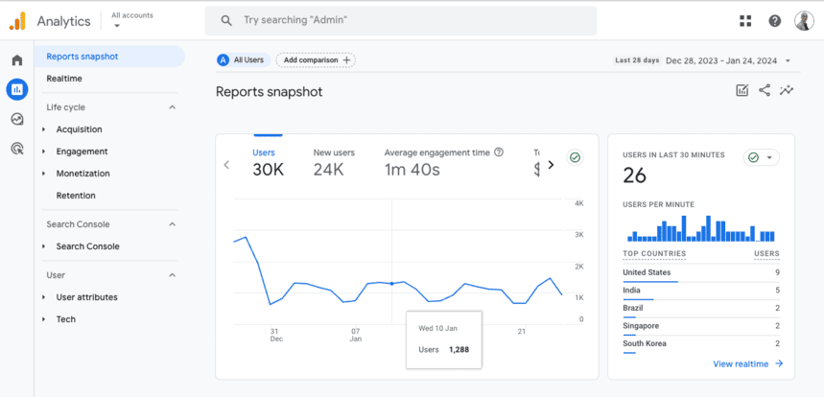This screenshot has width=824, height=397.
Task: Click the Add comparison button
Action: pos(316,60)
